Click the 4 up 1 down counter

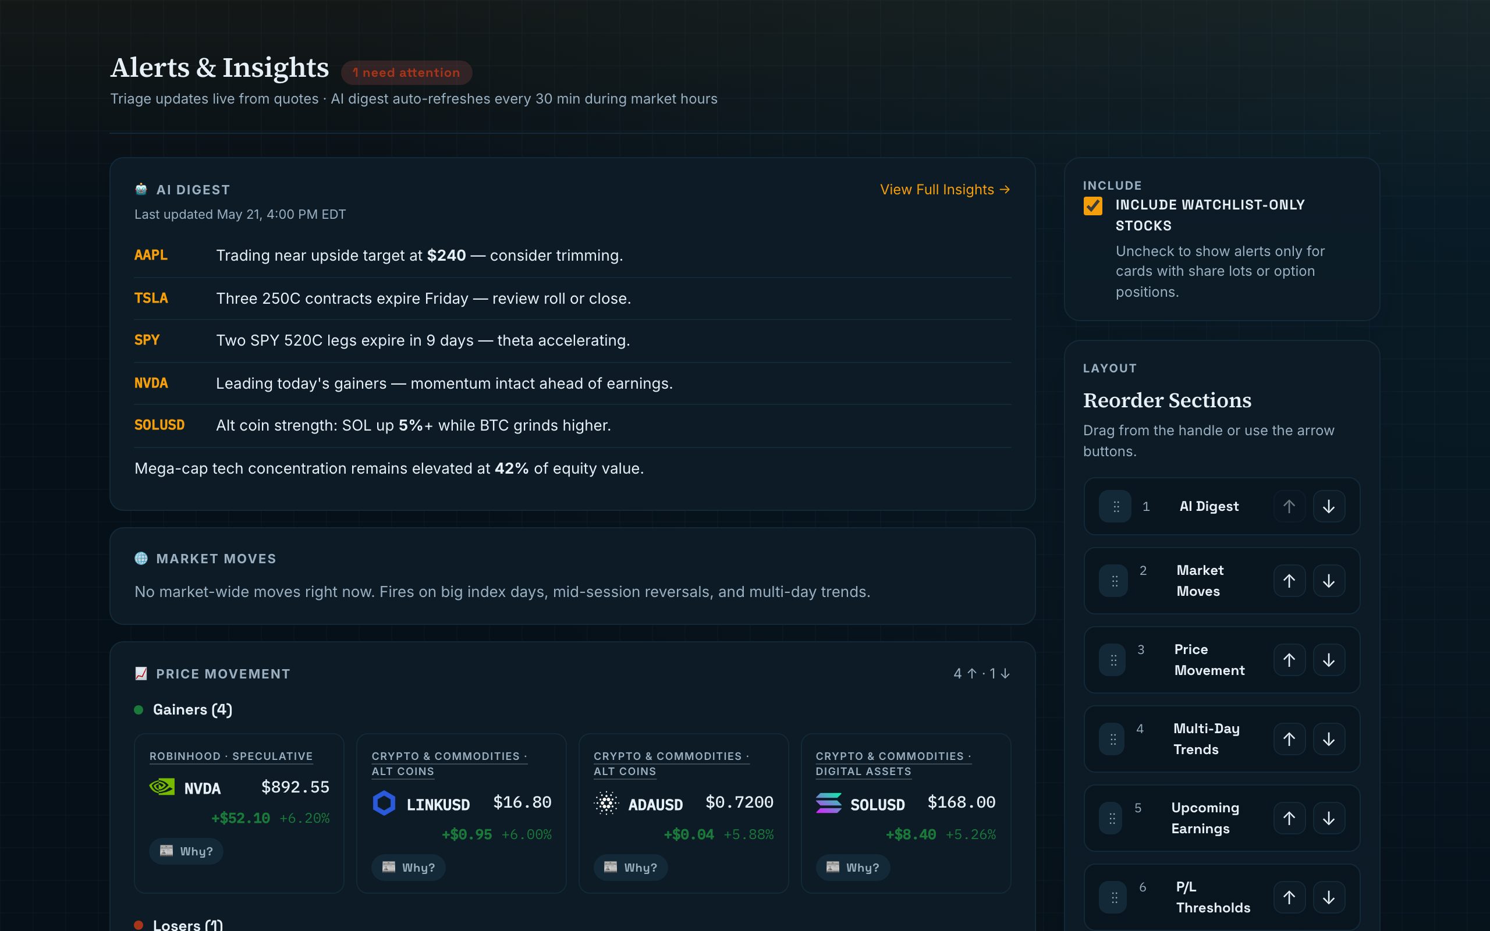[982, 674]
